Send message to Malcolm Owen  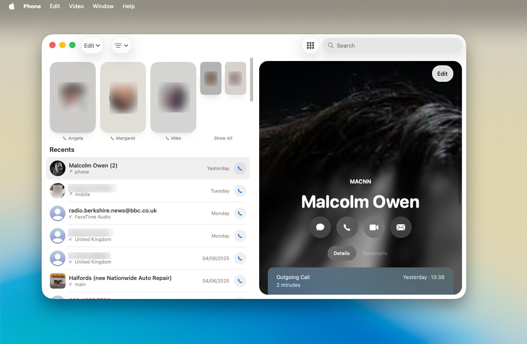[320, 227]
